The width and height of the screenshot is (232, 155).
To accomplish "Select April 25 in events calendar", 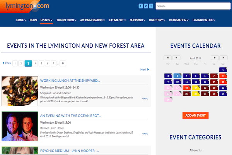I will [187, 94].
